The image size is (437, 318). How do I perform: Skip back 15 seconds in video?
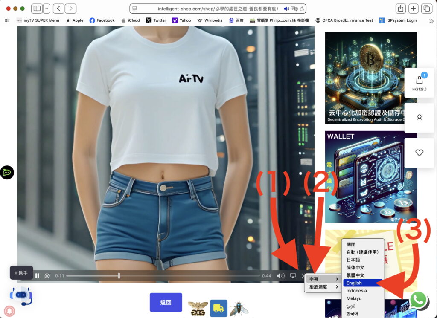pos(47,276)
